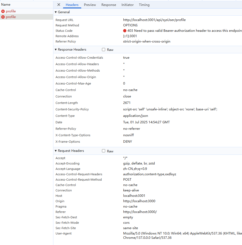242x245 pixels.
Task: Click the X-Frame-Options value DENY
Action: 127,142
